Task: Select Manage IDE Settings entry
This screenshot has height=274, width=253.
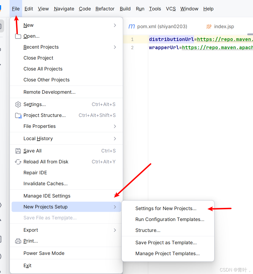Action: [x=66, y=196]
